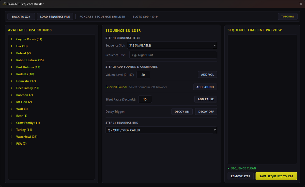Open the Sequence End dropdown

161,130
